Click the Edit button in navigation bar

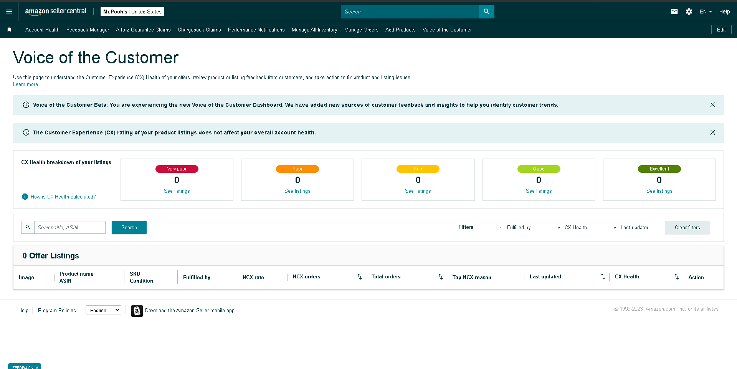click(x=721, y=30)
